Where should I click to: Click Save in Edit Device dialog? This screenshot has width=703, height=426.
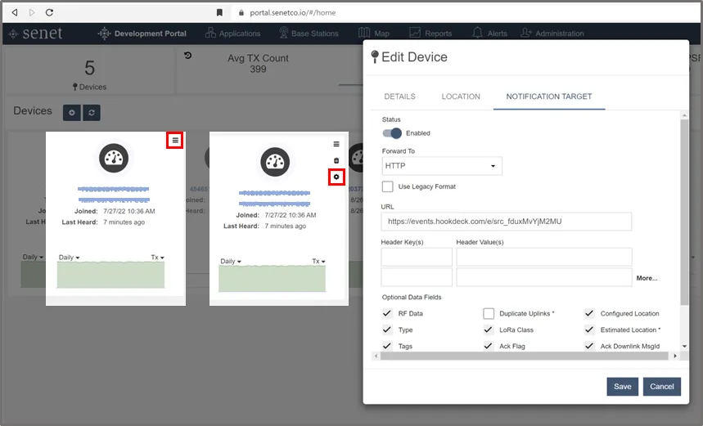click(x=622, y=387)
